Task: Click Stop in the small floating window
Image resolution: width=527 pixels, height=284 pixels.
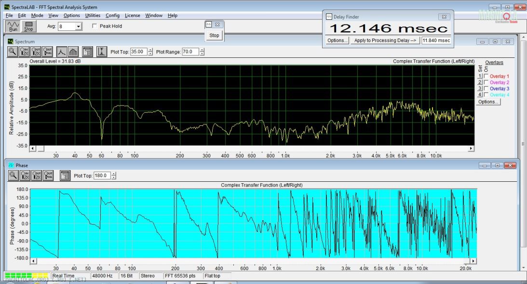Action: coord(214,35)
